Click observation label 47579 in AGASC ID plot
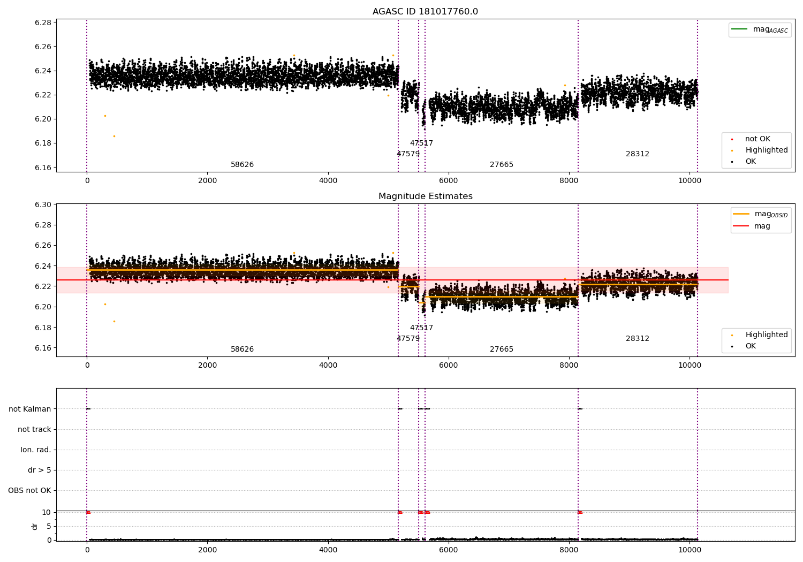Image resolution: width=803 pixels, height=562 pixels. pyautogui.click(x=408, y=154)
